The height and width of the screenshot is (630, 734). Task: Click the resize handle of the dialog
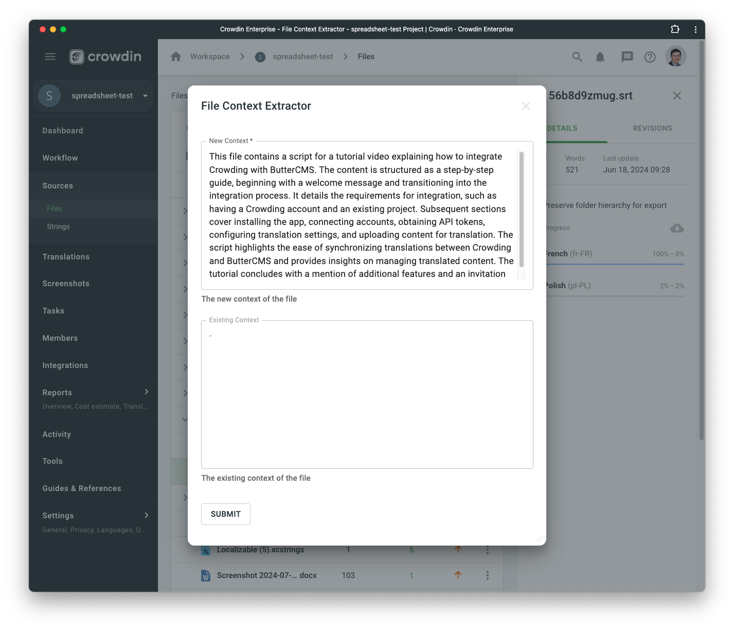(540, 539)
